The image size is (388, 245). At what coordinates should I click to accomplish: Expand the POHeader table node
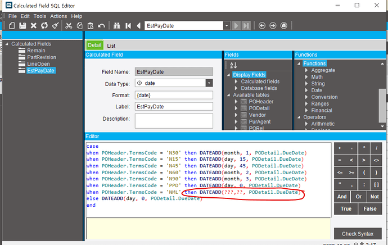(x=235, y=102)
